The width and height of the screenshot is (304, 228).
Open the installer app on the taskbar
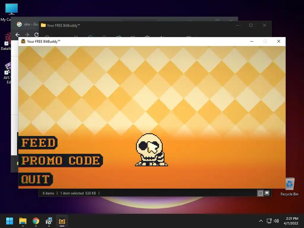click(49, 221)
